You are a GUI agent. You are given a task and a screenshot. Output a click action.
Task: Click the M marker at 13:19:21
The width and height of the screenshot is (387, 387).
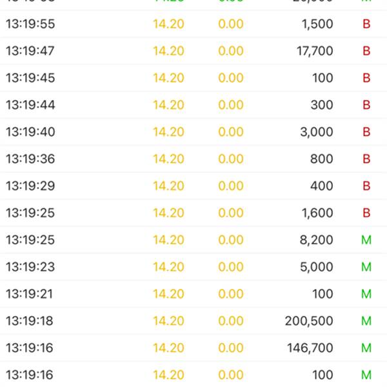pos(366,294)
